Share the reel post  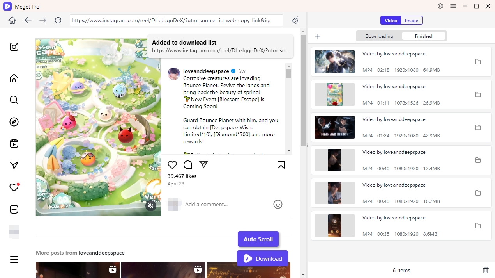point(203,165)
